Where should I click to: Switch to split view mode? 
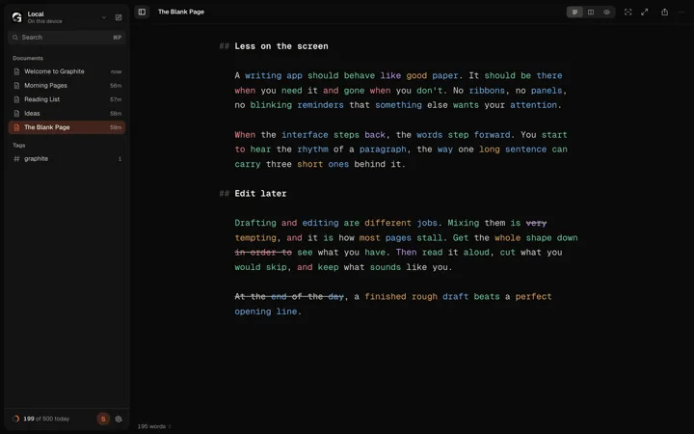coord(591,12)
